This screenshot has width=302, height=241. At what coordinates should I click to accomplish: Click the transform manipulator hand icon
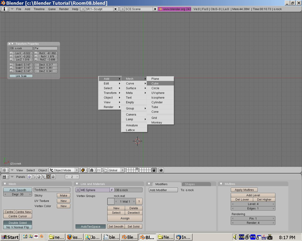(x=105, y=170)
